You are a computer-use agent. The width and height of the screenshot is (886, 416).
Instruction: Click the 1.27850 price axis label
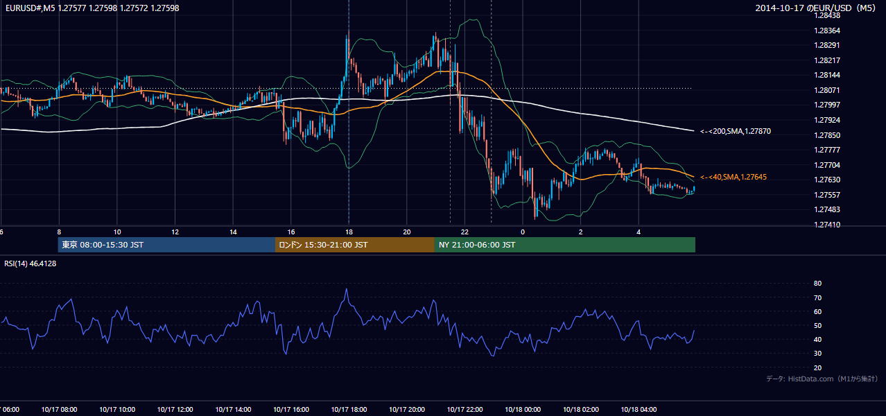tap(828, 135)
